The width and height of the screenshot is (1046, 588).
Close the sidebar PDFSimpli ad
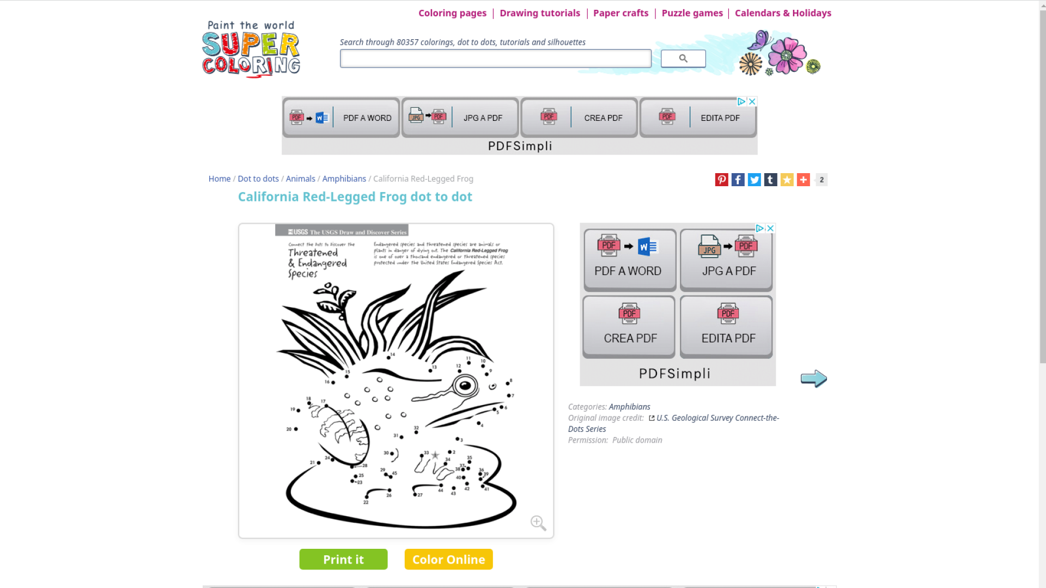pyautogui.click(x=770, y=229)
